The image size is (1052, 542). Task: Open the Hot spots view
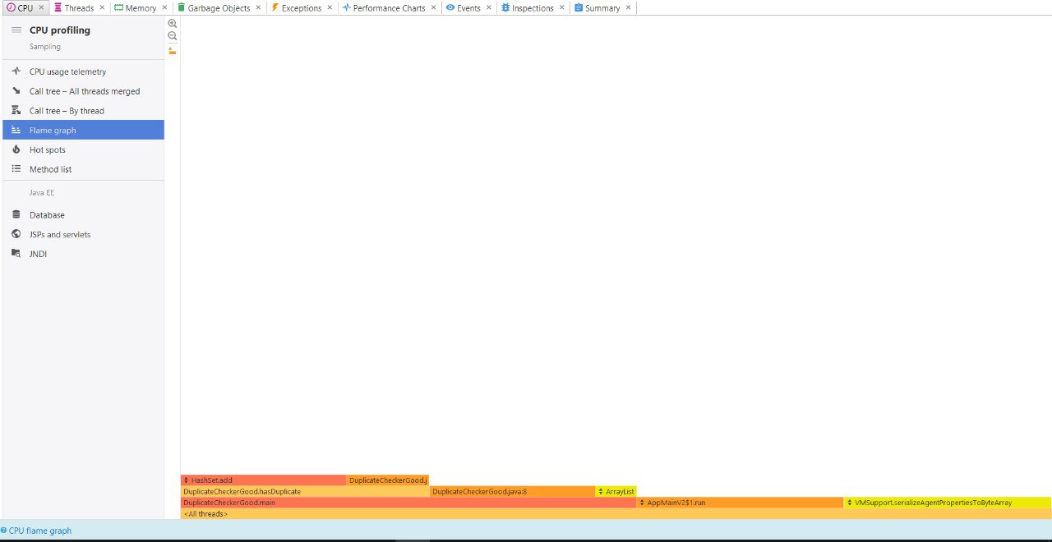pos(83,149)
